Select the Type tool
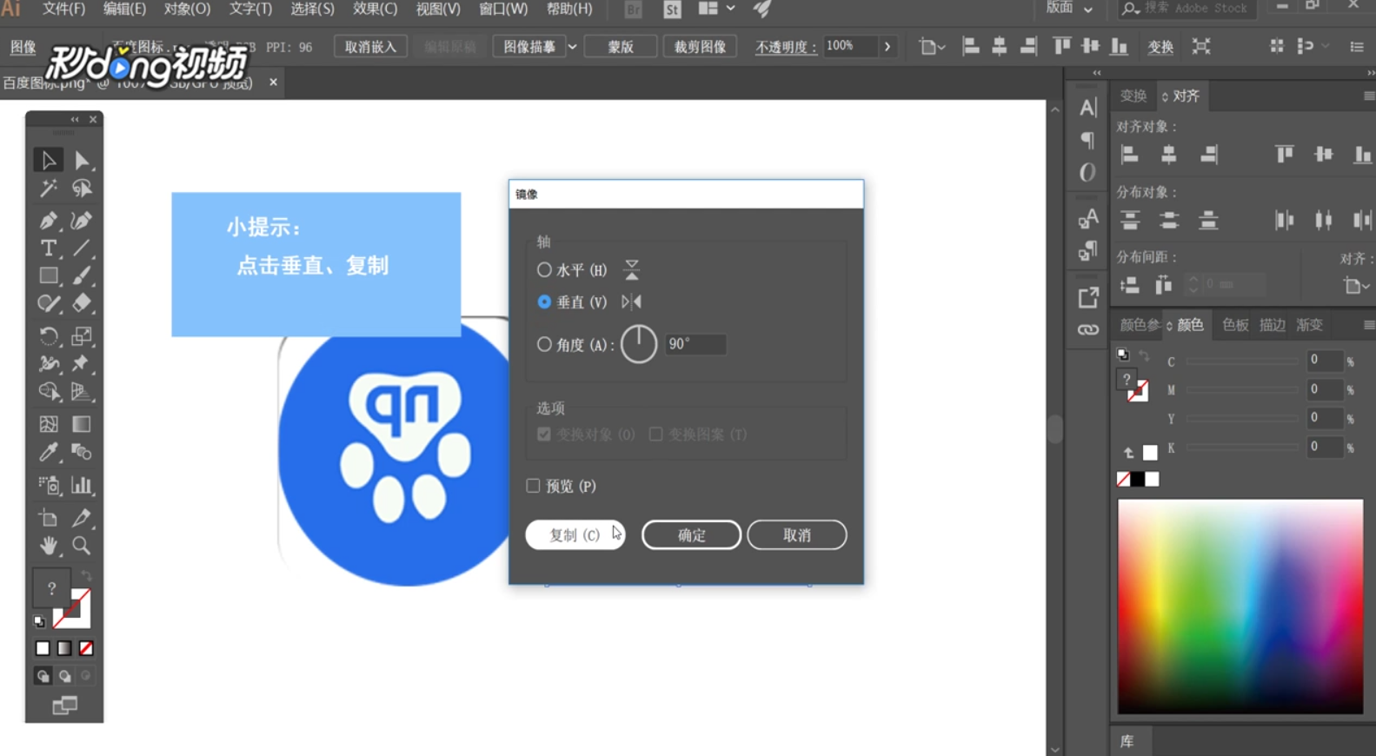This screenshot has width=1376, height=756. 49,248
